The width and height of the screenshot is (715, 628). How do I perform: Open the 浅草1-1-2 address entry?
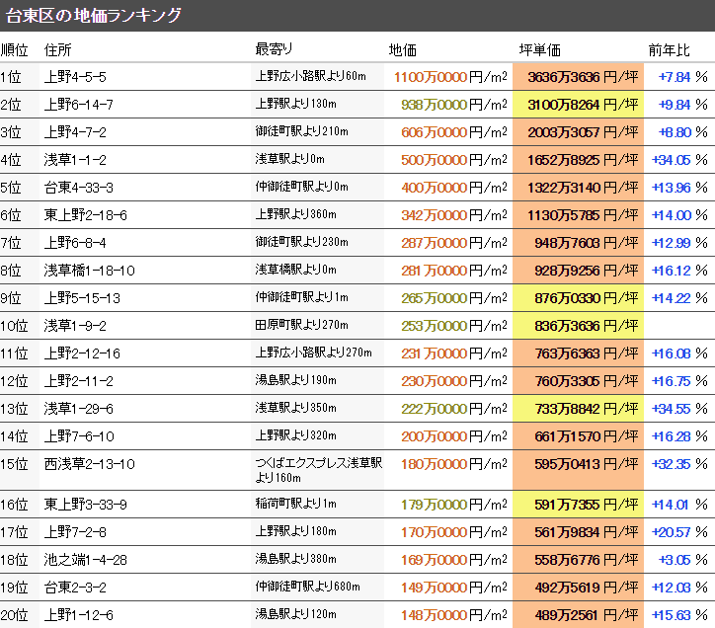pos(75,160)
